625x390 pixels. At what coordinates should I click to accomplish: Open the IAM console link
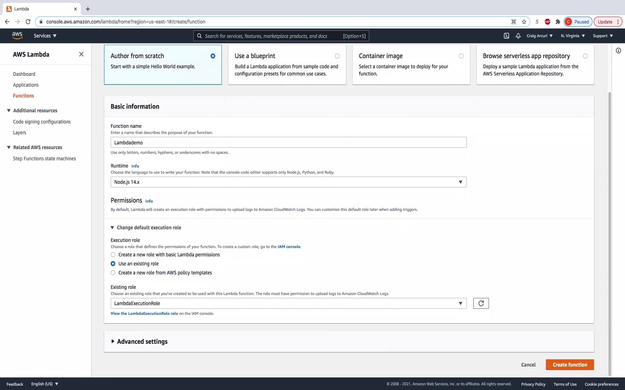[x=289, y=247]
